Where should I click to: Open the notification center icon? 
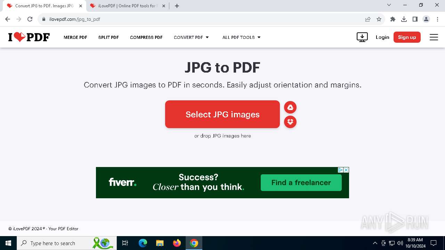click(x=434, y=243)
